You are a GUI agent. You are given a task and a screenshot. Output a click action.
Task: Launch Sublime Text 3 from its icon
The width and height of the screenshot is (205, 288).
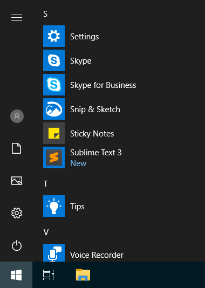click(x=54, y=157)
